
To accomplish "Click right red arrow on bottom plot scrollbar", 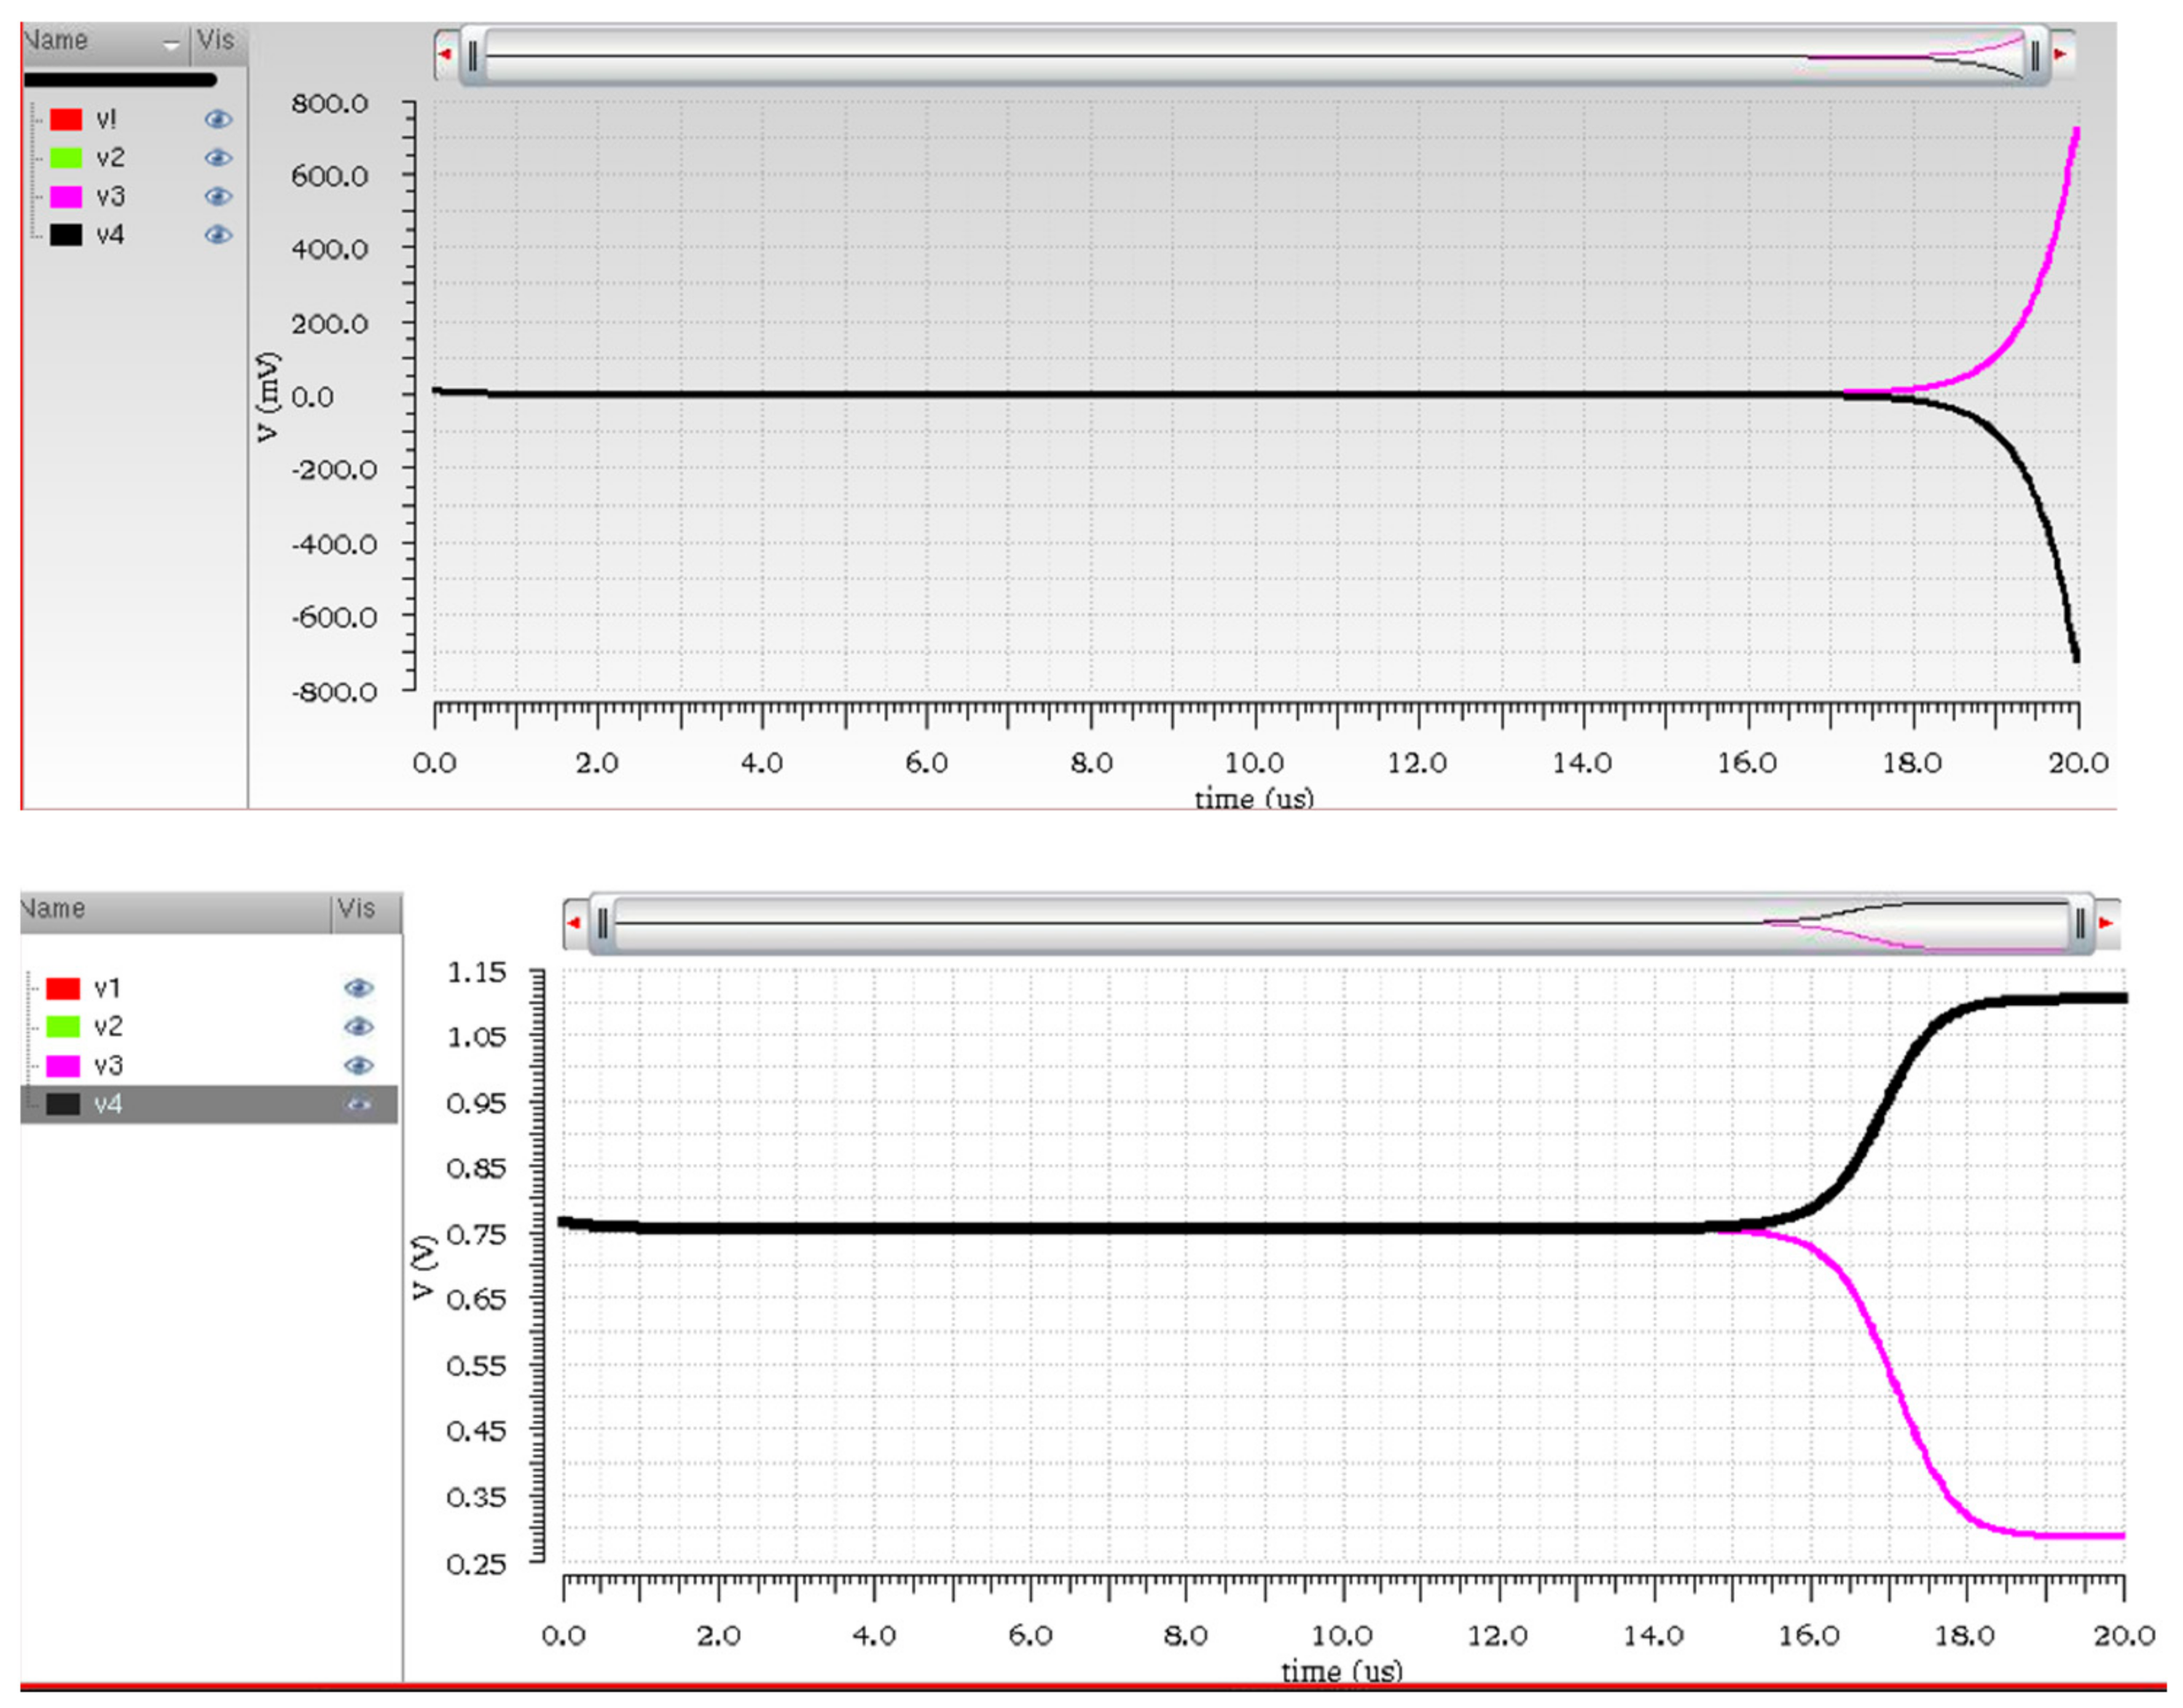I will point(2105,922).
